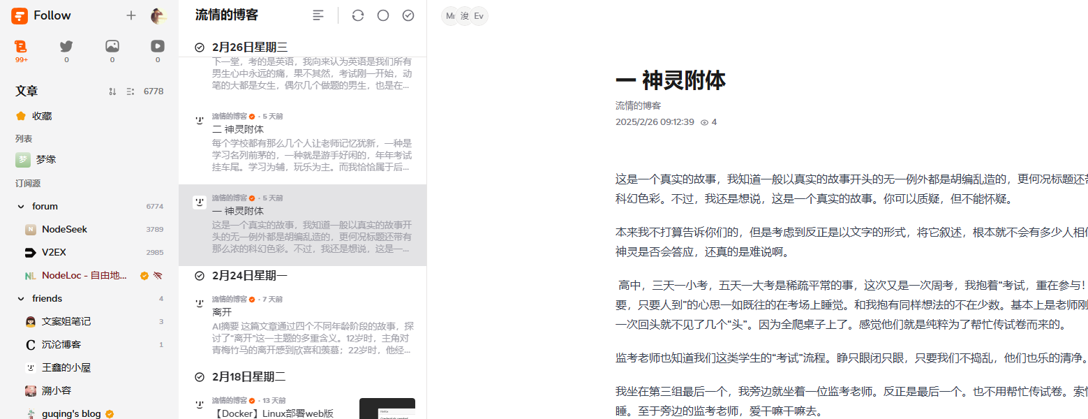
Task: Open the 梦缘 list
Action: (x=45, y=160)
